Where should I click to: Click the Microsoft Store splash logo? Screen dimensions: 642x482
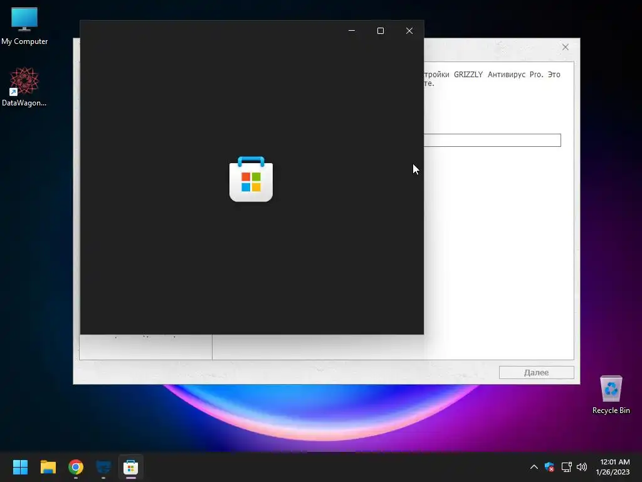tap(251, 179)
